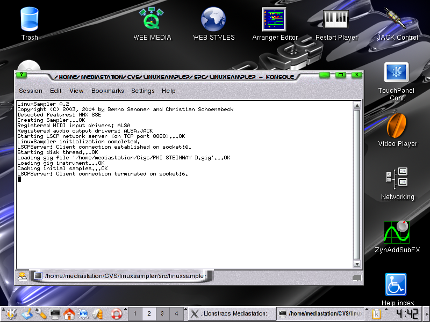Open the wrench settings icon in panel

(x=41, y=314)
